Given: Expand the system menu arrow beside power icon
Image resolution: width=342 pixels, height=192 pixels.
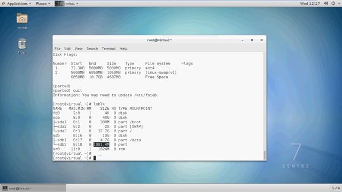Looking at the screenshot, I should coord(339,4).
